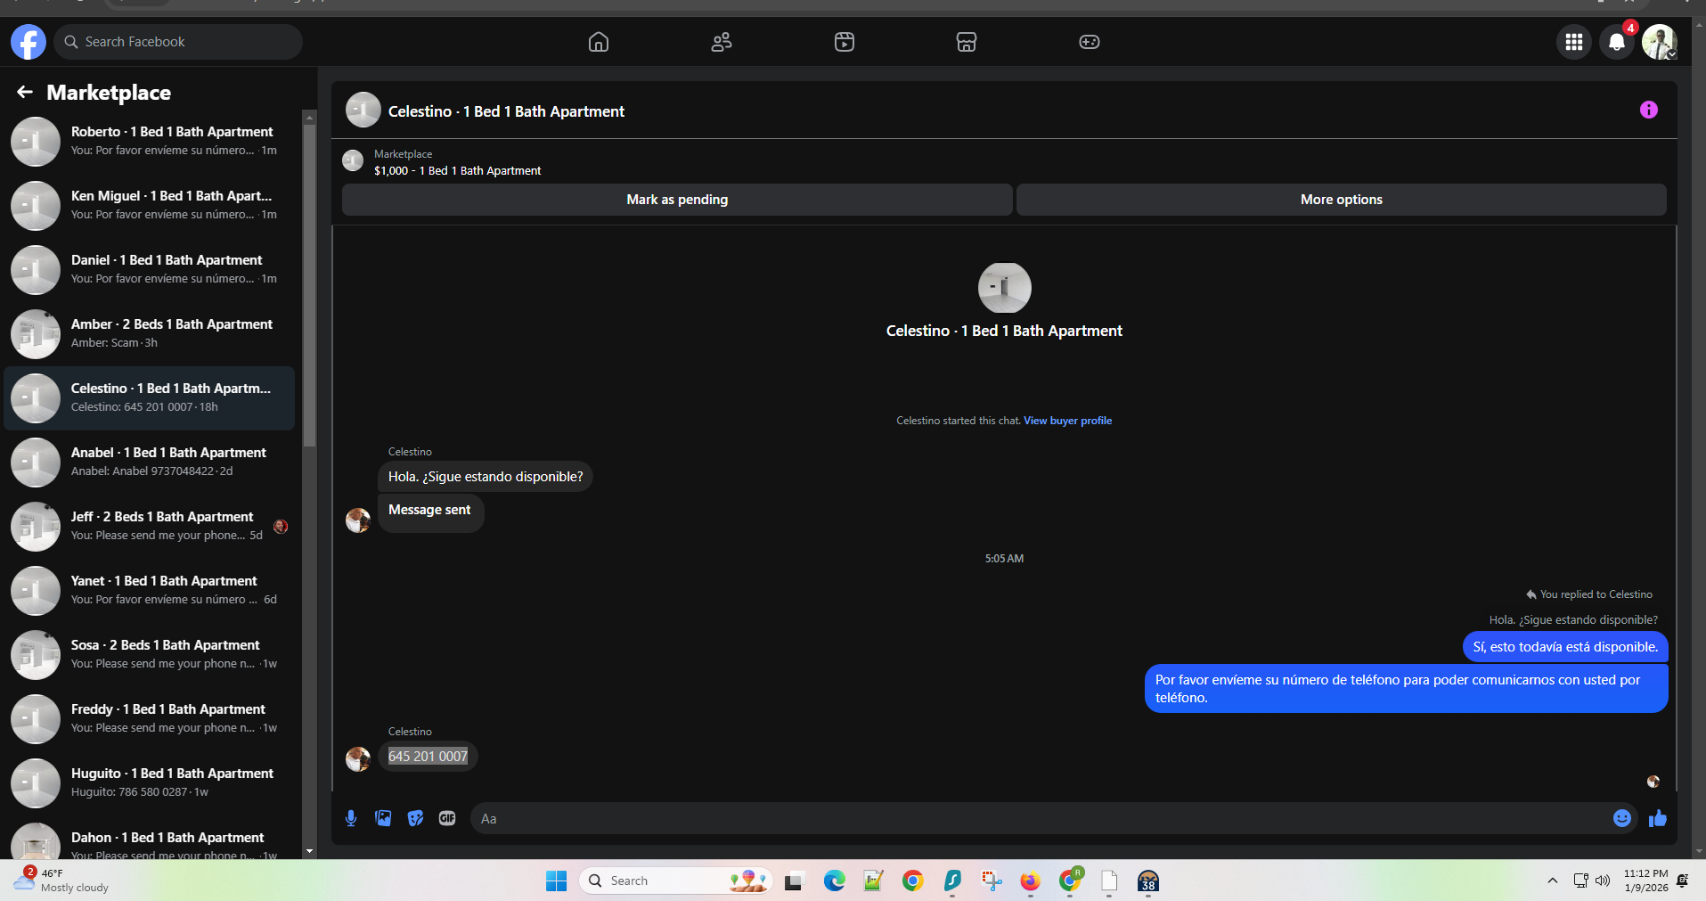
Task: Open the clock showing 11:12 PM
Action: coord(1645,881)
